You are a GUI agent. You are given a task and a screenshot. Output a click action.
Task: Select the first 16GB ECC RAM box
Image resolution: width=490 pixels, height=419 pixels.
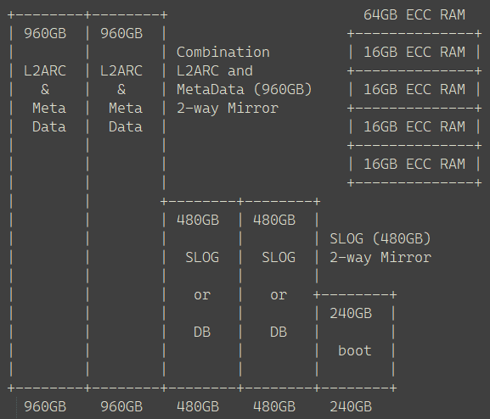click(414, 52)
